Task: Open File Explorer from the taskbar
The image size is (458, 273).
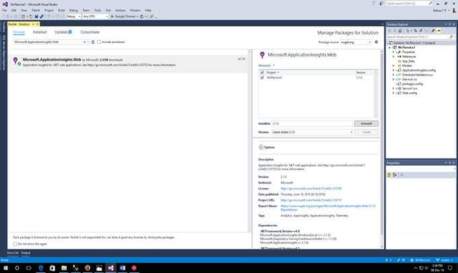Action: (64, 268)
